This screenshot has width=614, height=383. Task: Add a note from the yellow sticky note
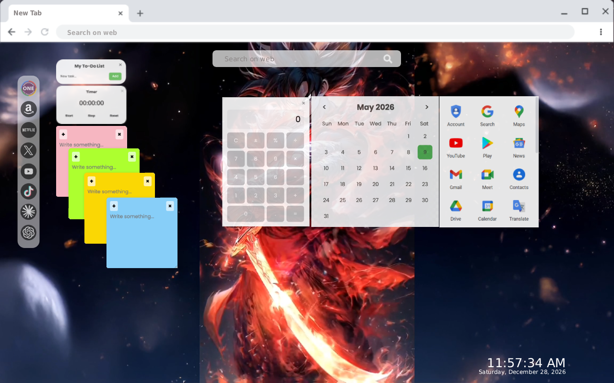click(92, 181)
